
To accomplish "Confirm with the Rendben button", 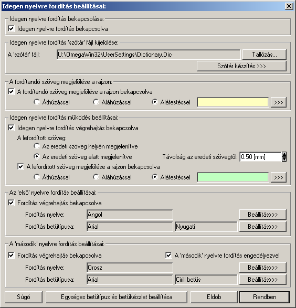I will click(265, 297).
